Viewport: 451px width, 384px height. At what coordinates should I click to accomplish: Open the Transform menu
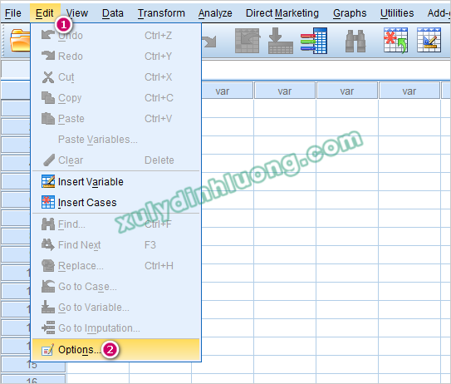[161, 13]
